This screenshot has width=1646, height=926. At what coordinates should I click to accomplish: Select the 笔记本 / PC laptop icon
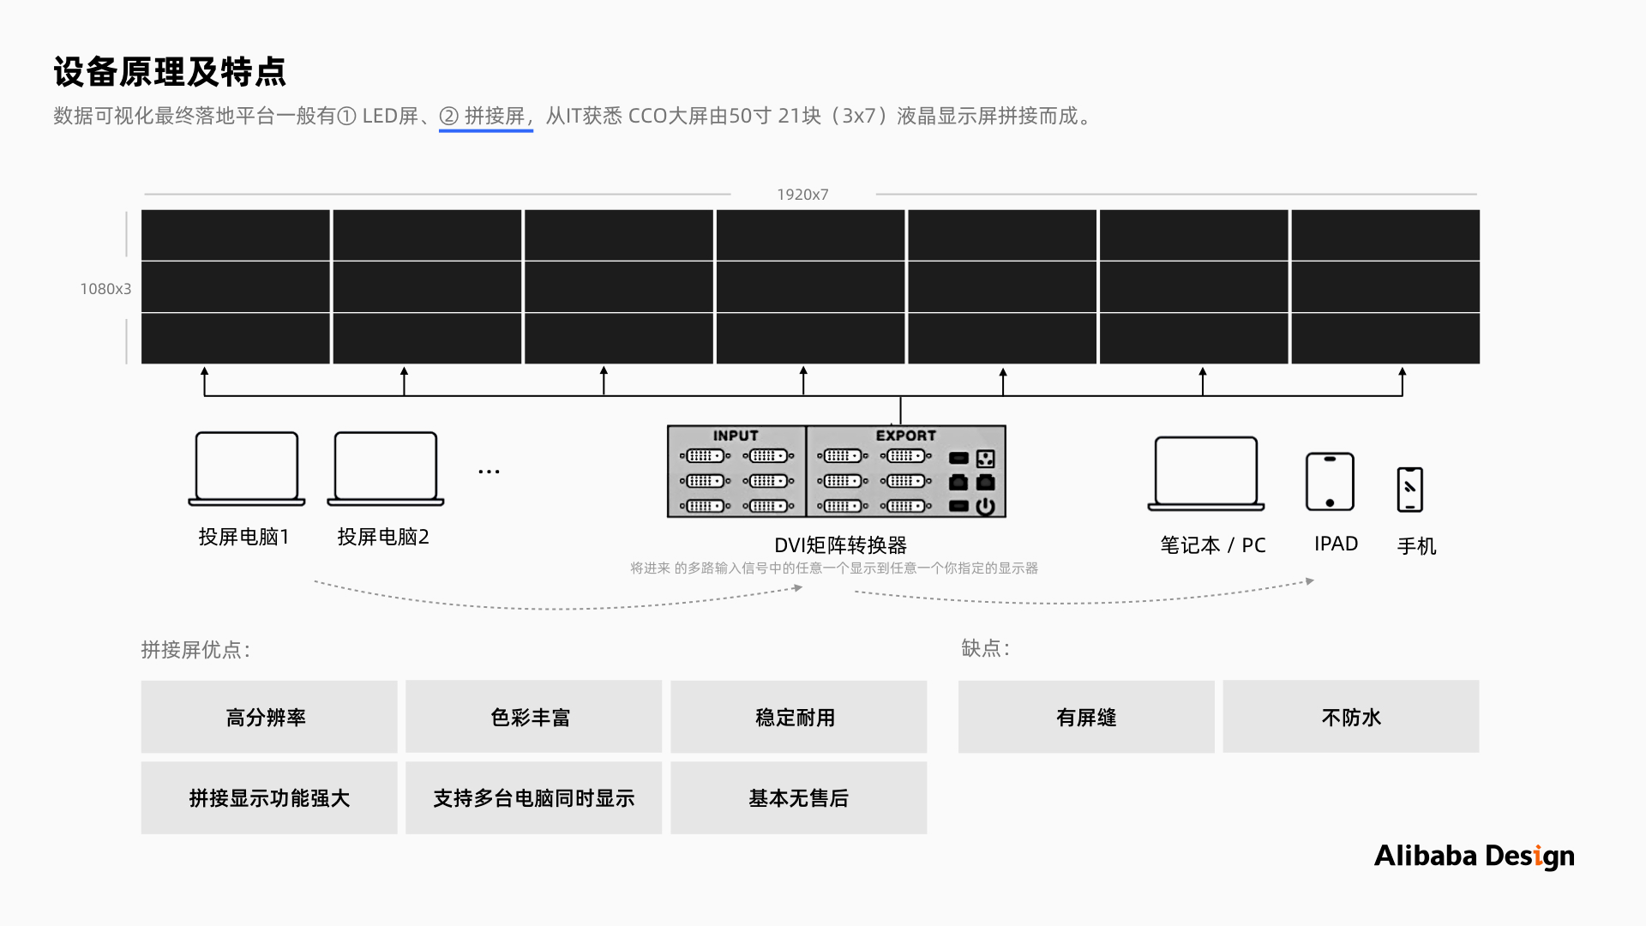pos(1206,473)
